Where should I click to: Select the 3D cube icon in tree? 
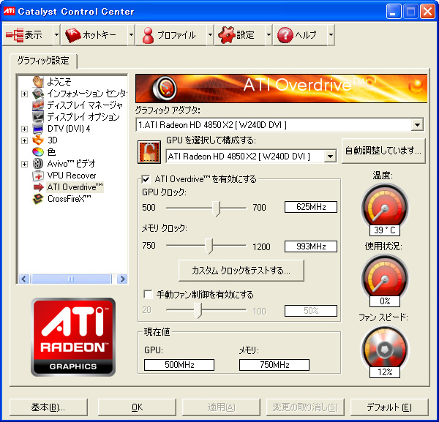[x=38, y=140]
